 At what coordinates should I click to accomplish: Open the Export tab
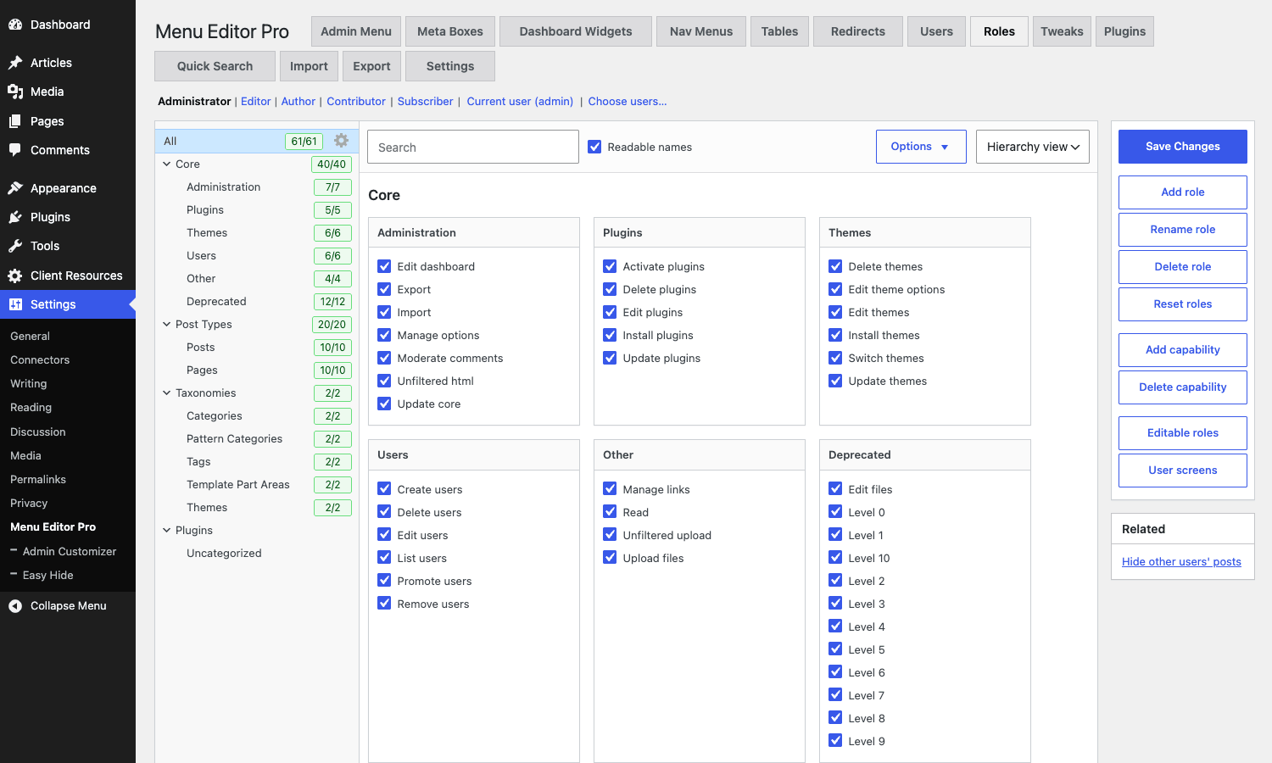click(x=371, y=66)
